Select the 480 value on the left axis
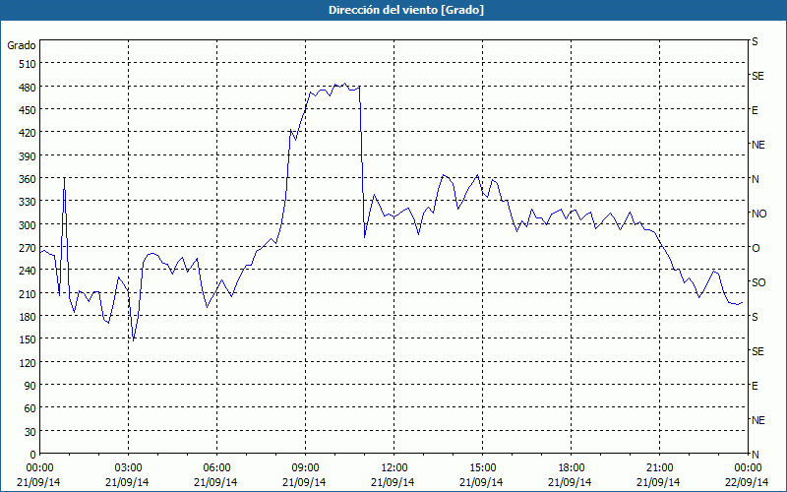This screenshot has width=787, height=492. (28, 88)
